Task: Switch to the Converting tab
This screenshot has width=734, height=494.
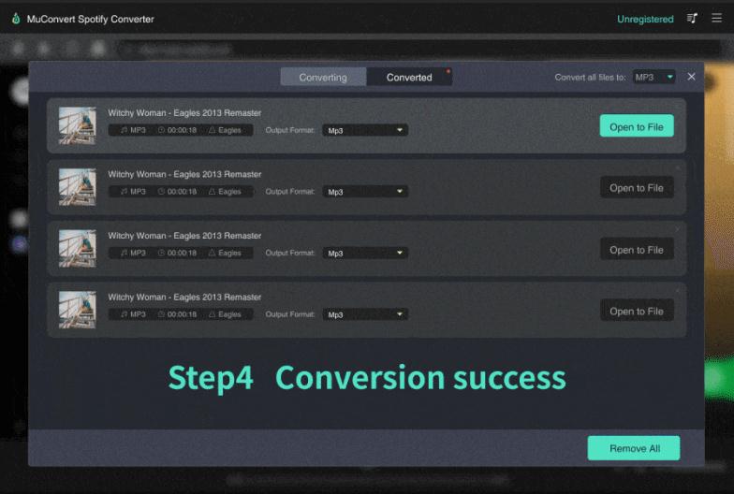Action: click(323, 77)
